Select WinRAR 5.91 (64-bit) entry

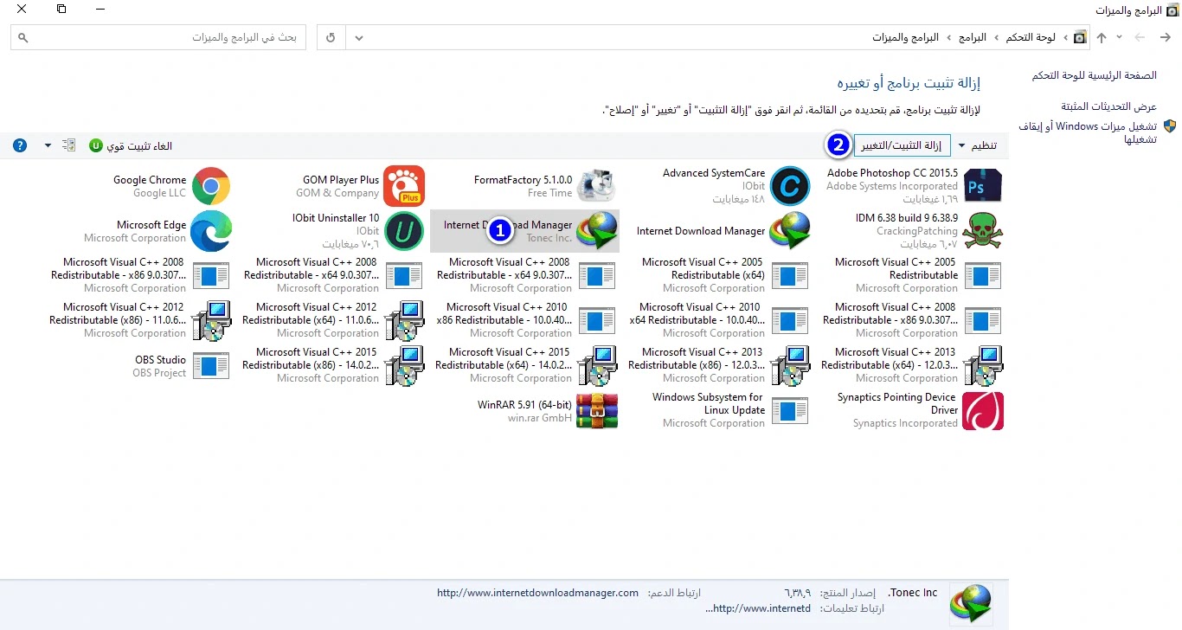524,410
